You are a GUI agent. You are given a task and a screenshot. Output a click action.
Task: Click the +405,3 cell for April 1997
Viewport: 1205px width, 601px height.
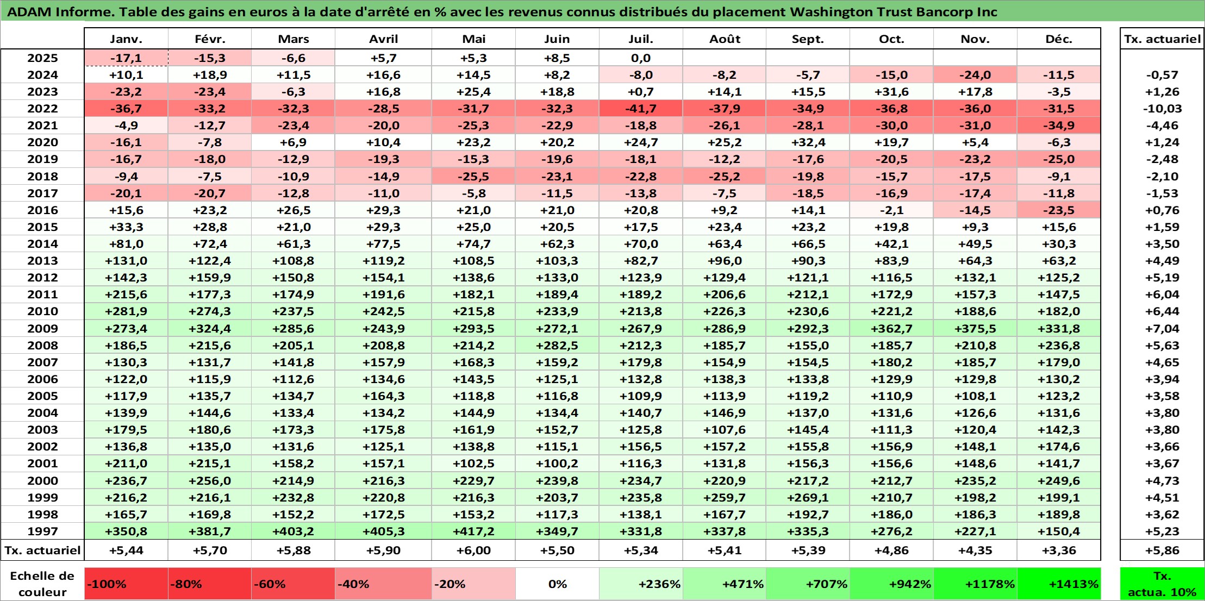click(383, 531)
